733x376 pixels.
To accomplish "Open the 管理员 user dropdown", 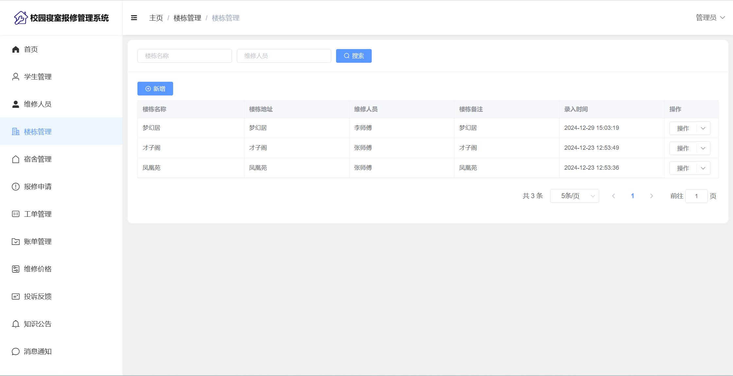I will tap(710, 18).
